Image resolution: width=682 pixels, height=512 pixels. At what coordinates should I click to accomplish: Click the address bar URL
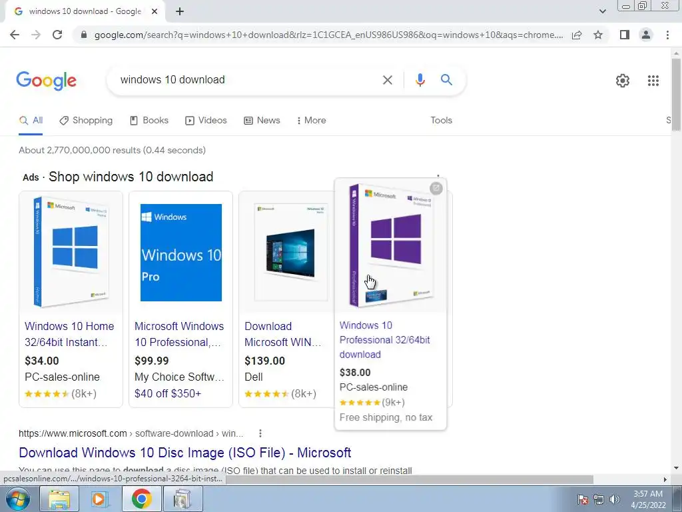click(x=328, y=35)
